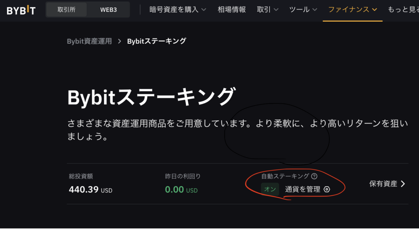419x243 pixels.
Task: Click the breadcrumb separator arrow
Action: coord(119,41)
